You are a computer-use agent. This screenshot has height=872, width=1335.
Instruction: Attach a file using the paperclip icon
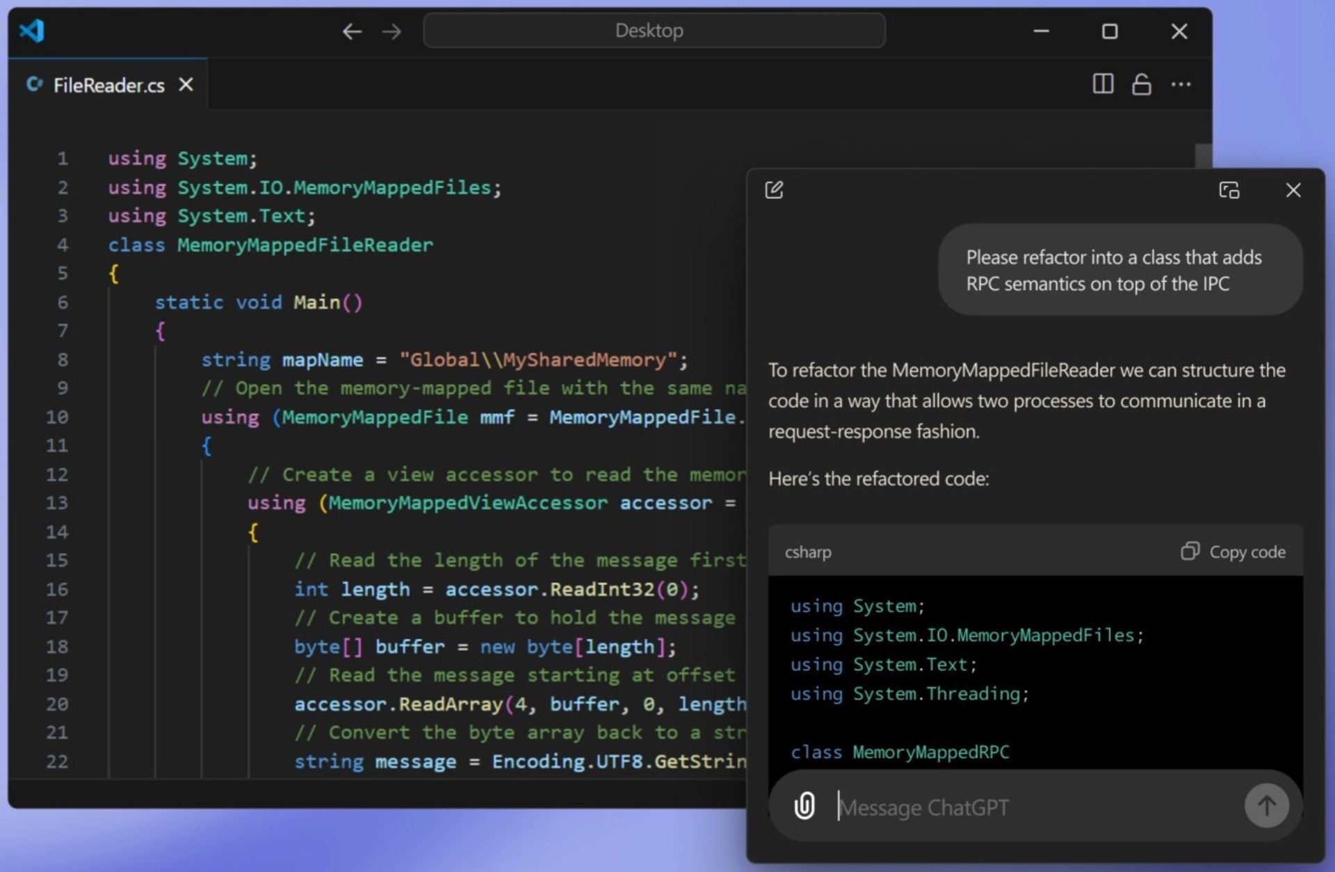point(804,805)
